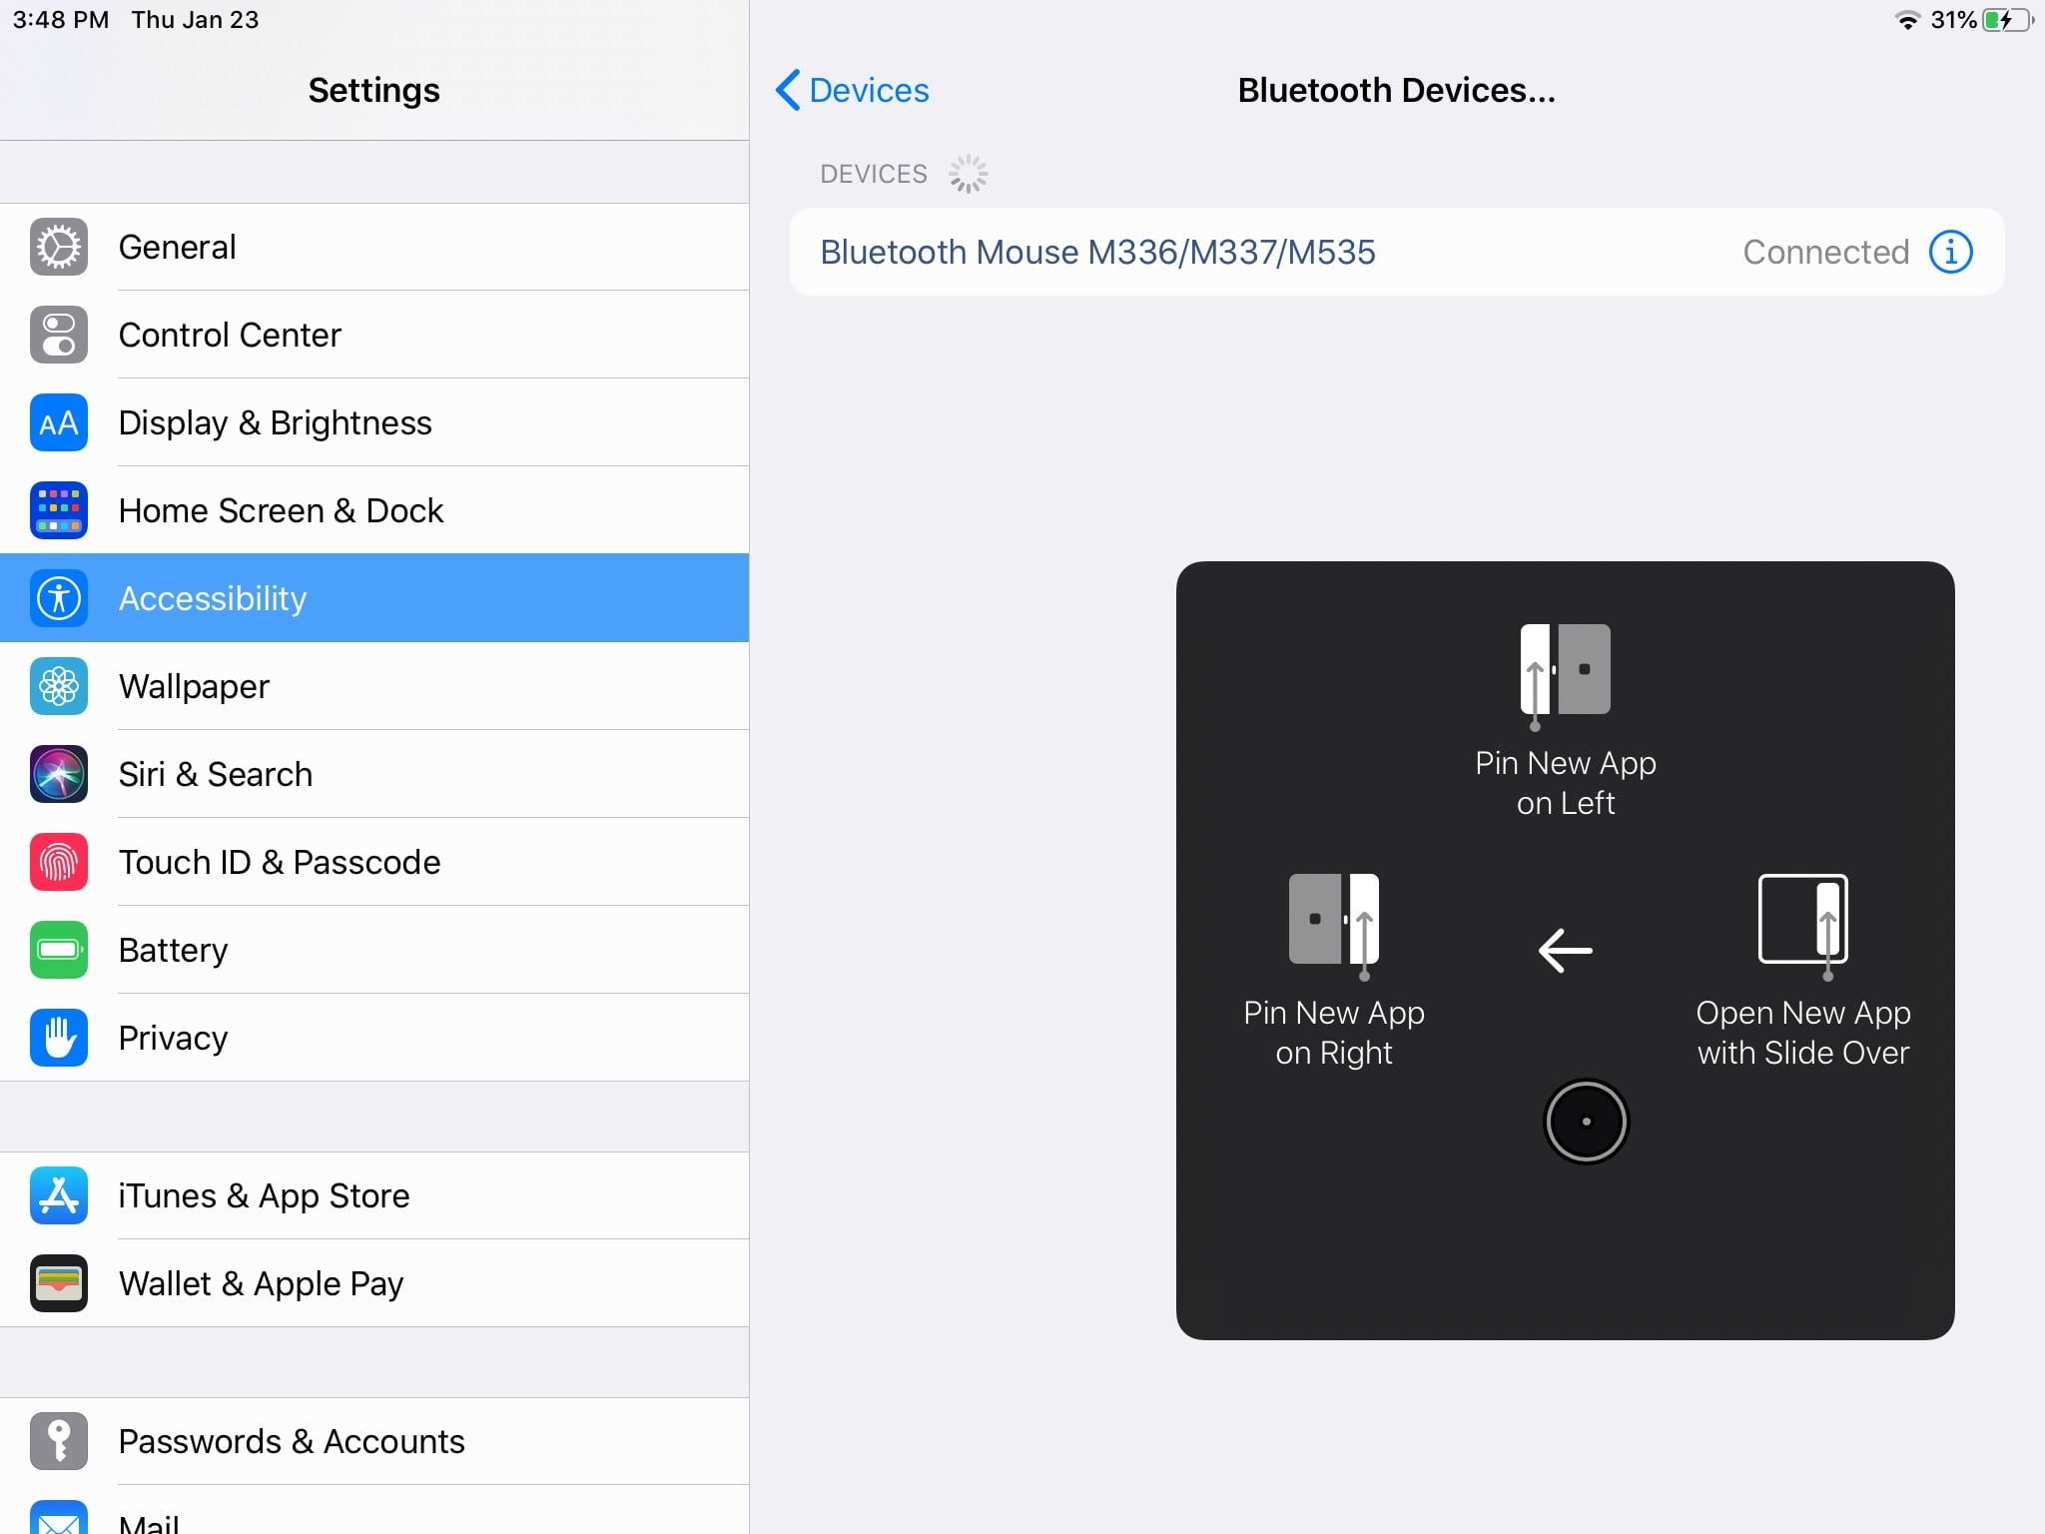
Task: Go back using the Devices chevron
Action: click(x=852, y=90)
